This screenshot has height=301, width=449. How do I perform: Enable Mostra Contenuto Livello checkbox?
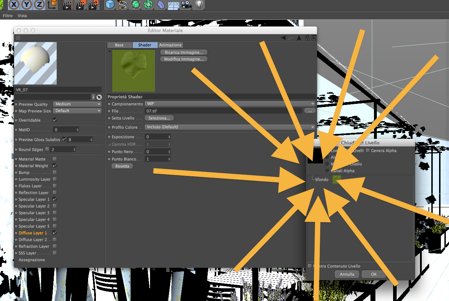310,266
